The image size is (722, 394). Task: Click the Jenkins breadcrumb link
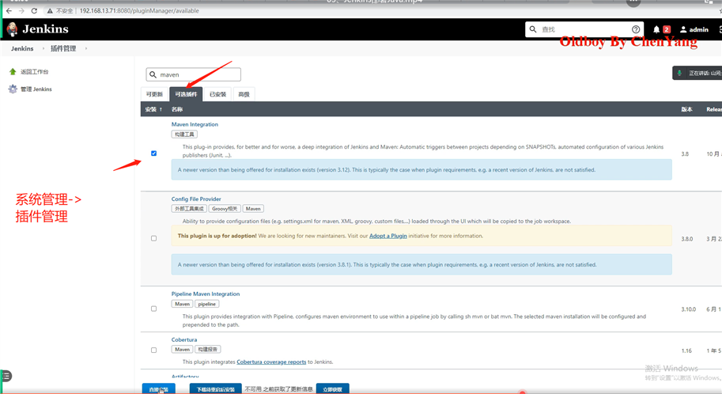[22, 48]
